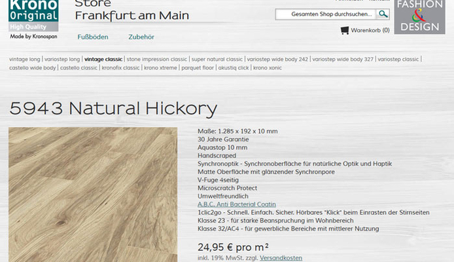Click the 5943 Natural Hickory heading
The image size is (454, 262).
coord(113,108)
